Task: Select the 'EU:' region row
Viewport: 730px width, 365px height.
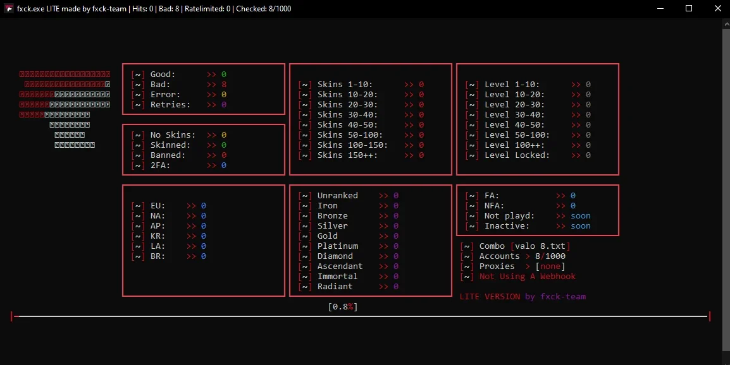Action: point(168,205)
